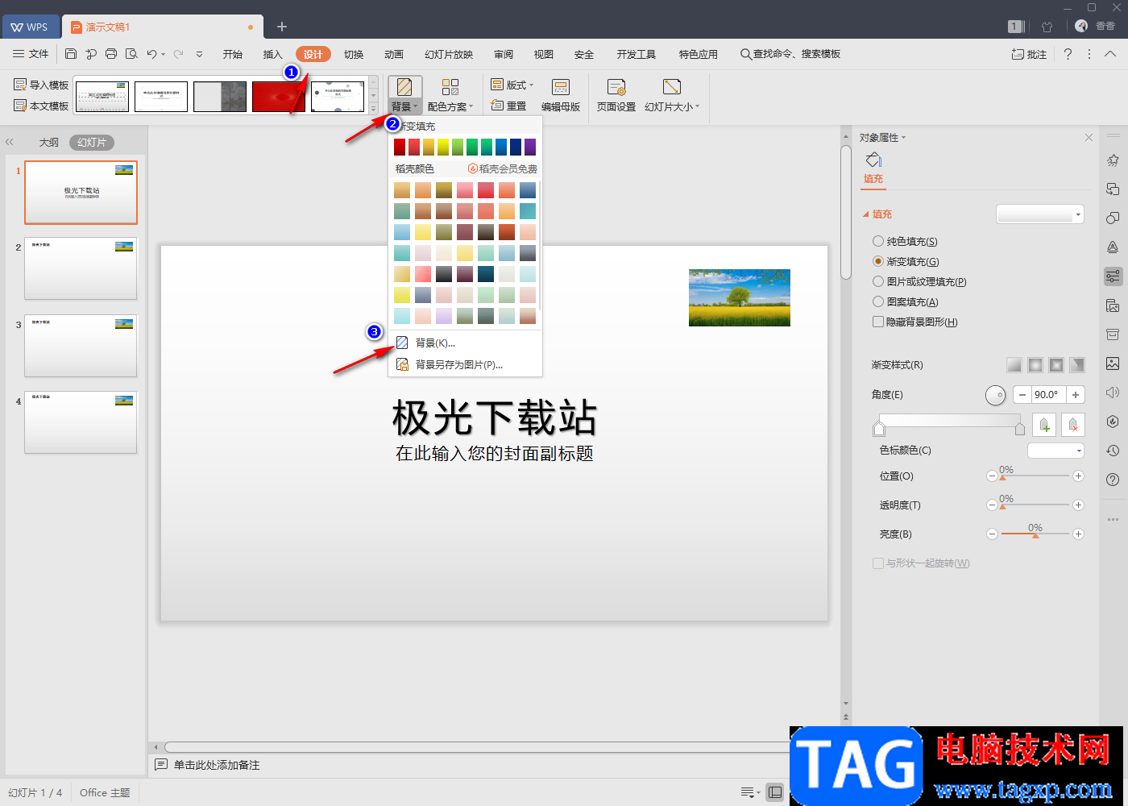Viewport: 1128px width, 806px height.
Task: Open quick access customize dropdown
Action: pos(199,54)
